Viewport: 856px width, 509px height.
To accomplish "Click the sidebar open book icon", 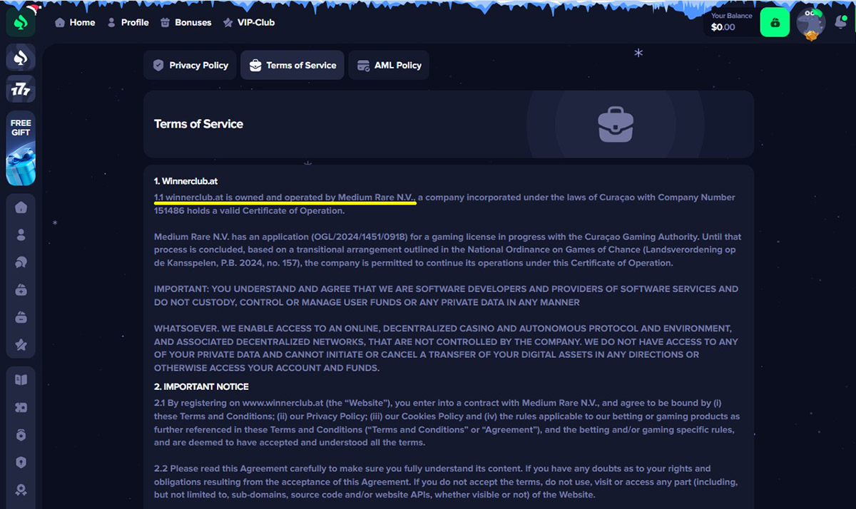I will (21, 380).
